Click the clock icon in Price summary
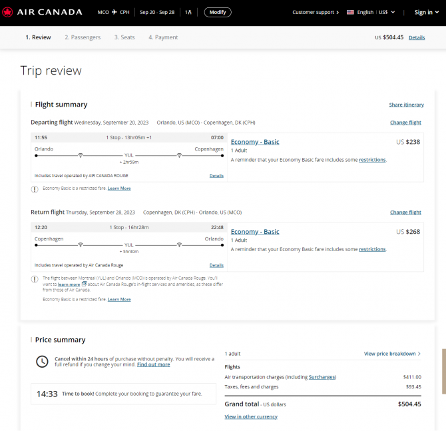 coord(42,362)
